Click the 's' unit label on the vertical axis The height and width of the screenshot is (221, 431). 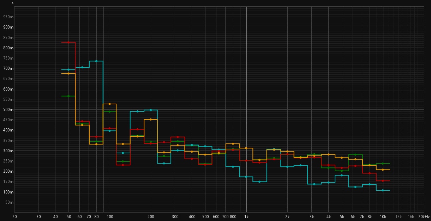12,3
